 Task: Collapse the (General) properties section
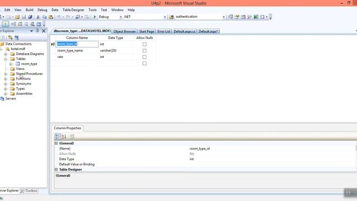click(x=56, y=143)
